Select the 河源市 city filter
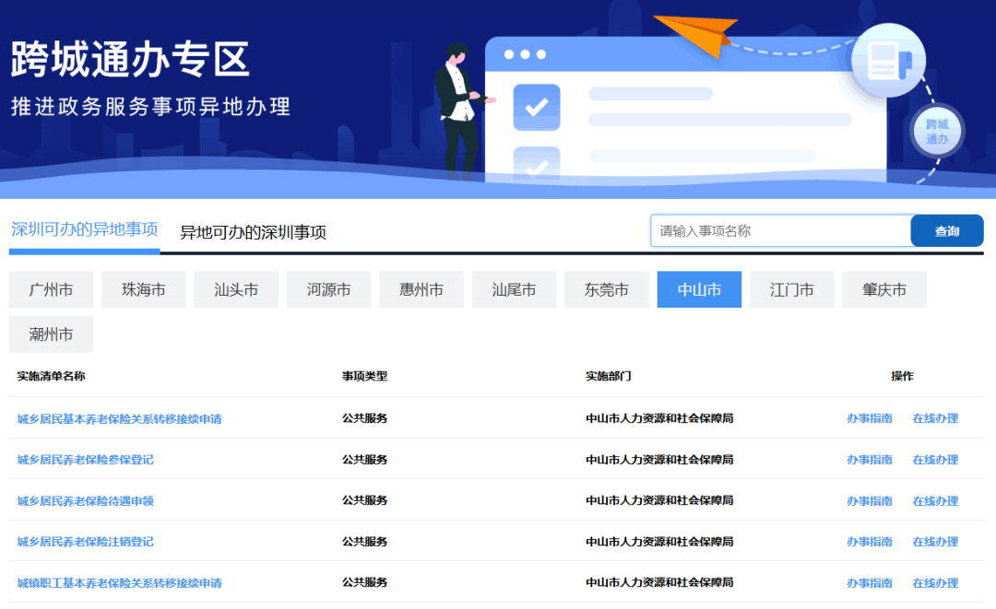The width and height of the screenshot is (996, 609). (328, 289)
